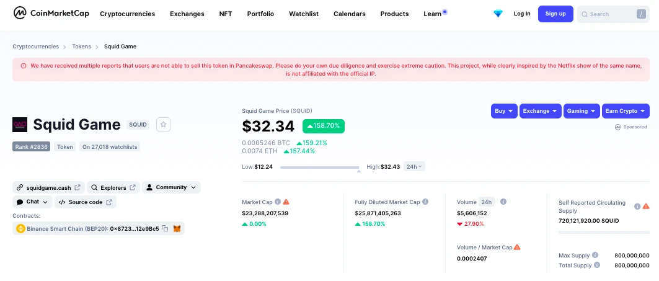Click Self Reported Circulating Supply info icon
Viewport: 659px width, 281px height.
[637, 207]
